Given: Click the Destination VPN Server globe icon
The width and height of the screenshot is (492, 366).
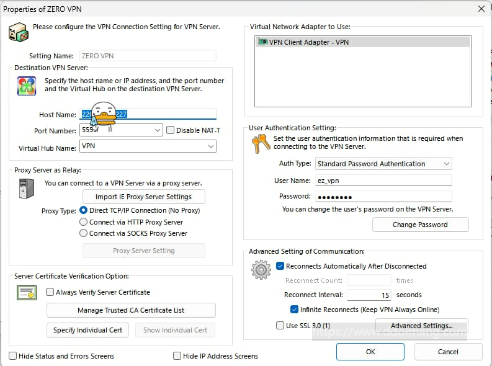Looking at the screenshot, I should [x=27, y=86].
